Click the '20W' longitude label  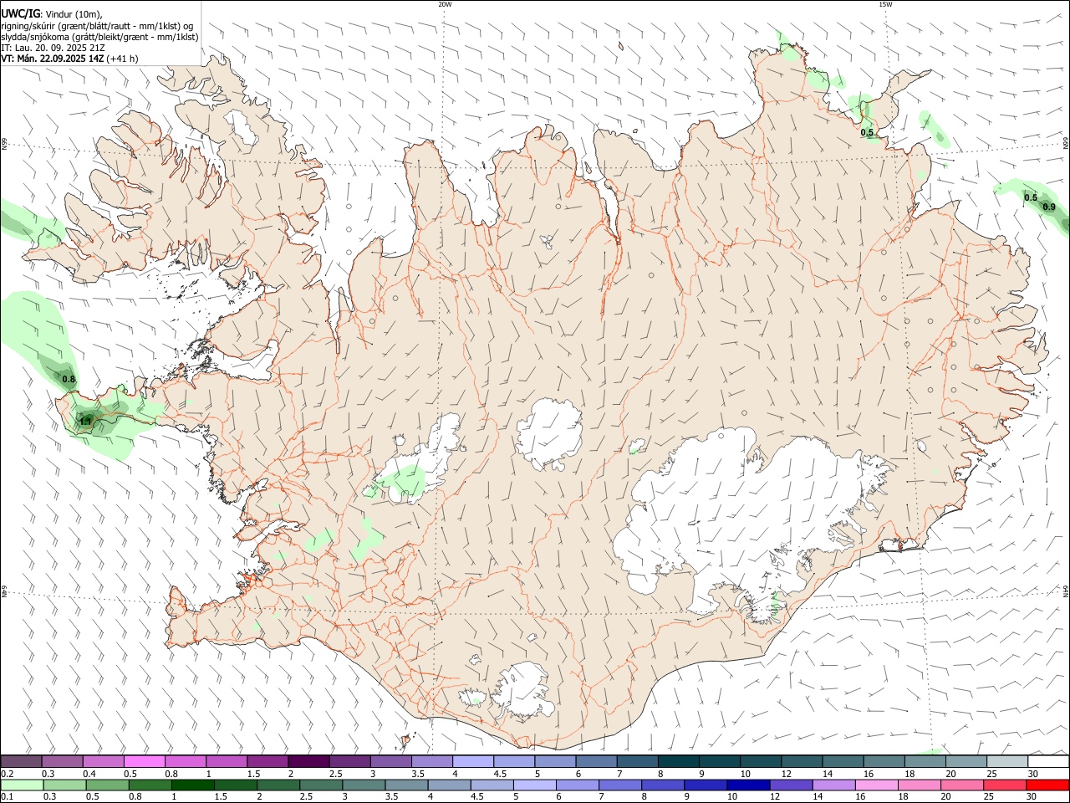(445, 4)
